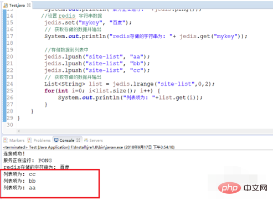Click the console output line ending 'aa'
Image resolution: width=273 pixels, height=206 pixels.
click(x=19, y=188)
